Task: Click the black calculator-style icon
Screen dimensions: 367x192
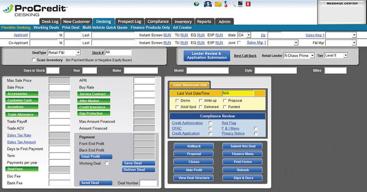Action: (x=240, y=4)
